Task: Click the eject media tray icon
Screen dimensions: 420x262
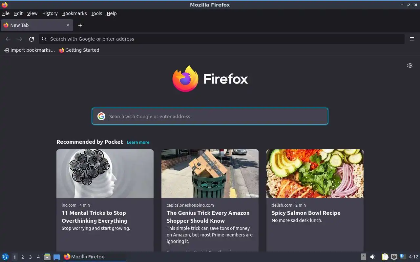Action: (x=364, y=257)
